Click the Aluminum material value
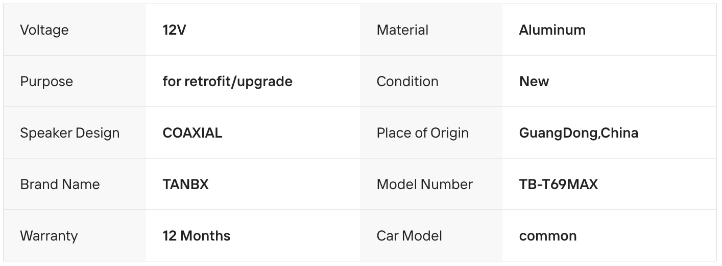Image resolution: width=722 pixels, height=266 pixels. (x=552, y=30)
